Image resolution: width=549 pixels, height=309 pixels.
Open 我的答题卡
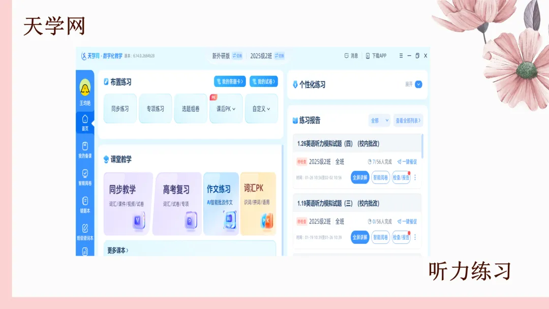pyautogui.click(x=230, y=81)
